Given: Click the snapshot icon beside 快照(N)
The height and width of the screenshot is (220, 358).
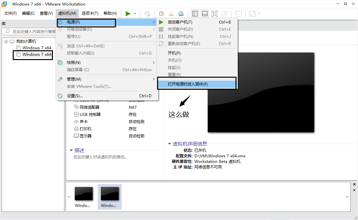Looking at the screenshot, I should tap(60, 63).
